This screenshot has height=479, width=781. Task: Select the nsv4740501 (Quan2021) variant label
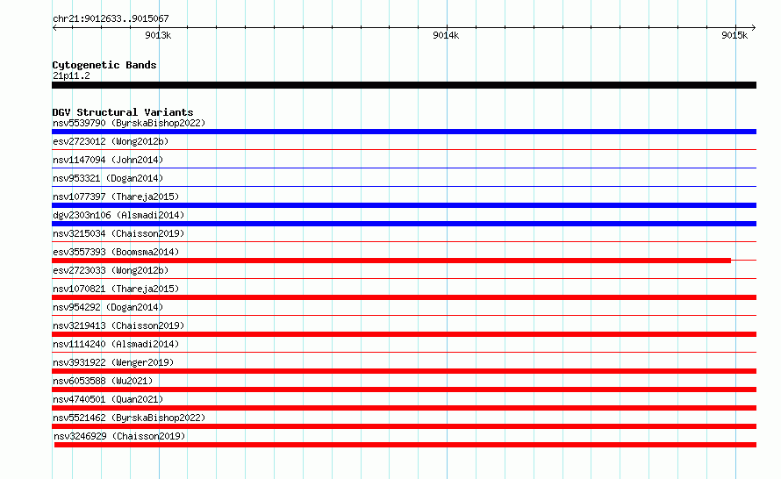(x=108, y=399)
